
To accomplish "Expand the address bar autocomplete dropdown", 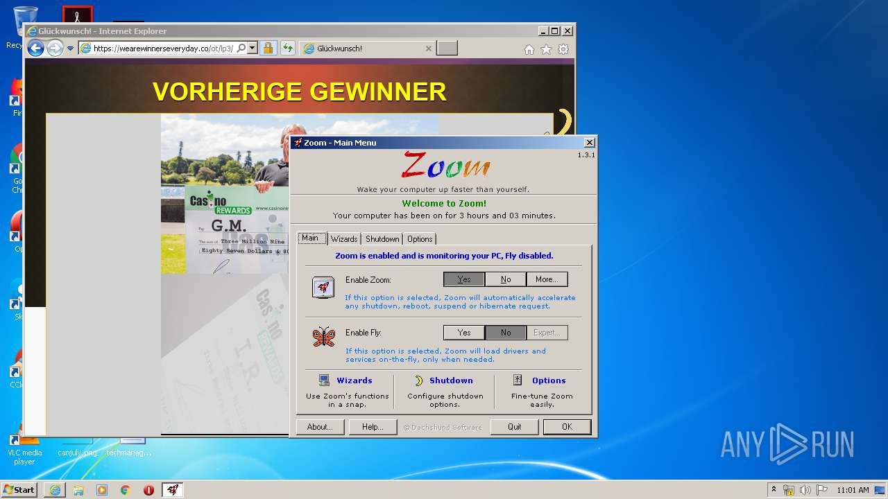I will (253, 49).
